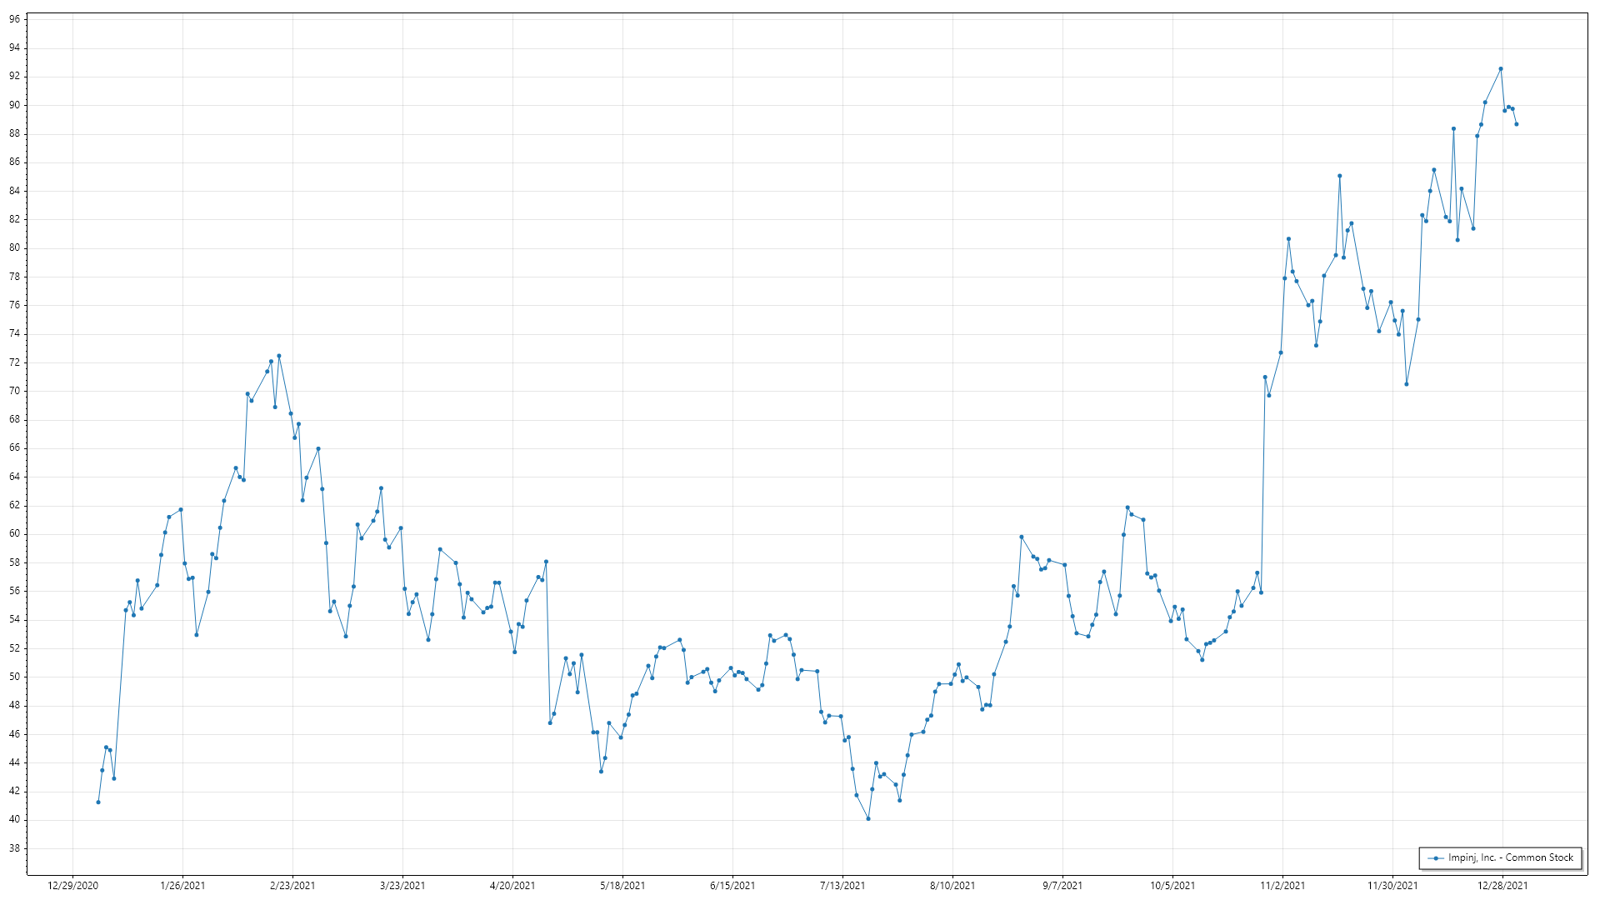This screenshot has width=1600, height=900.
Task: Click the 38 label on the y-axis
Action: 15,848
